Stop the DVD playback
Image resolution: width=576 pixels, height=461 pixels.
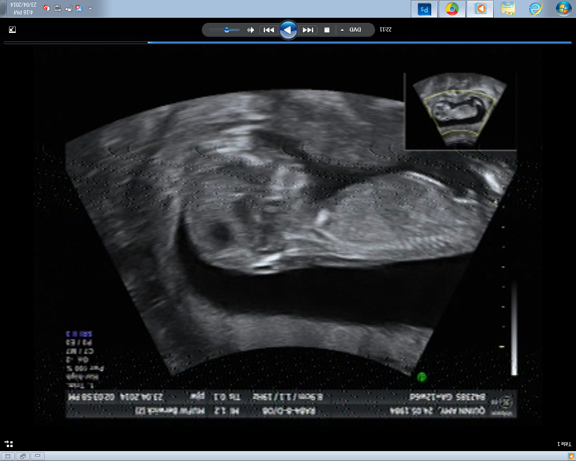(327, 30)
